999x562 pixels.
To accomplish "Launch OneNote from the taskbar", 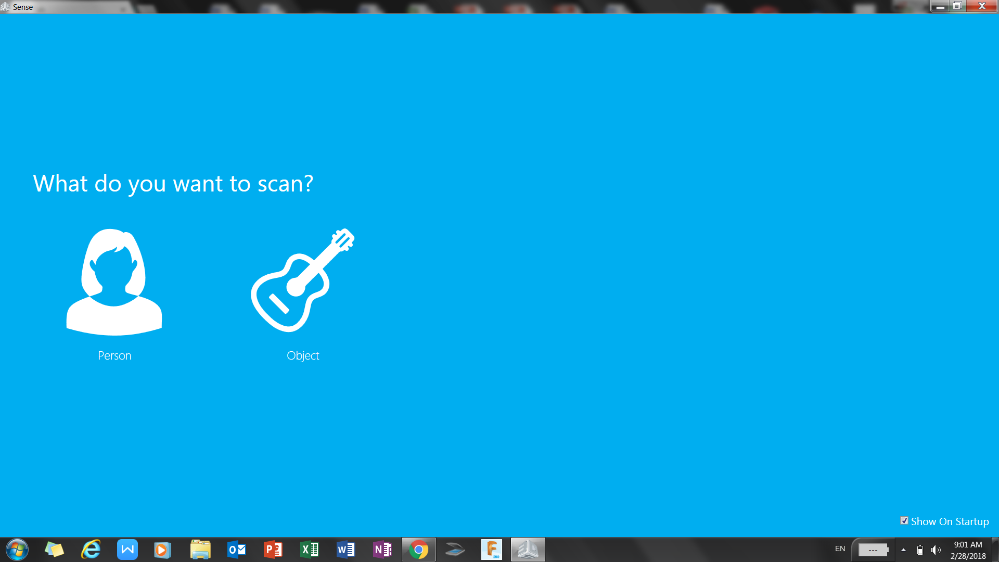I will 382,550.
